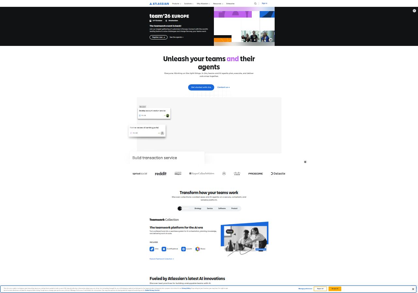Expand the Products menu
418x293 pixels.
(x=177, y=4)
